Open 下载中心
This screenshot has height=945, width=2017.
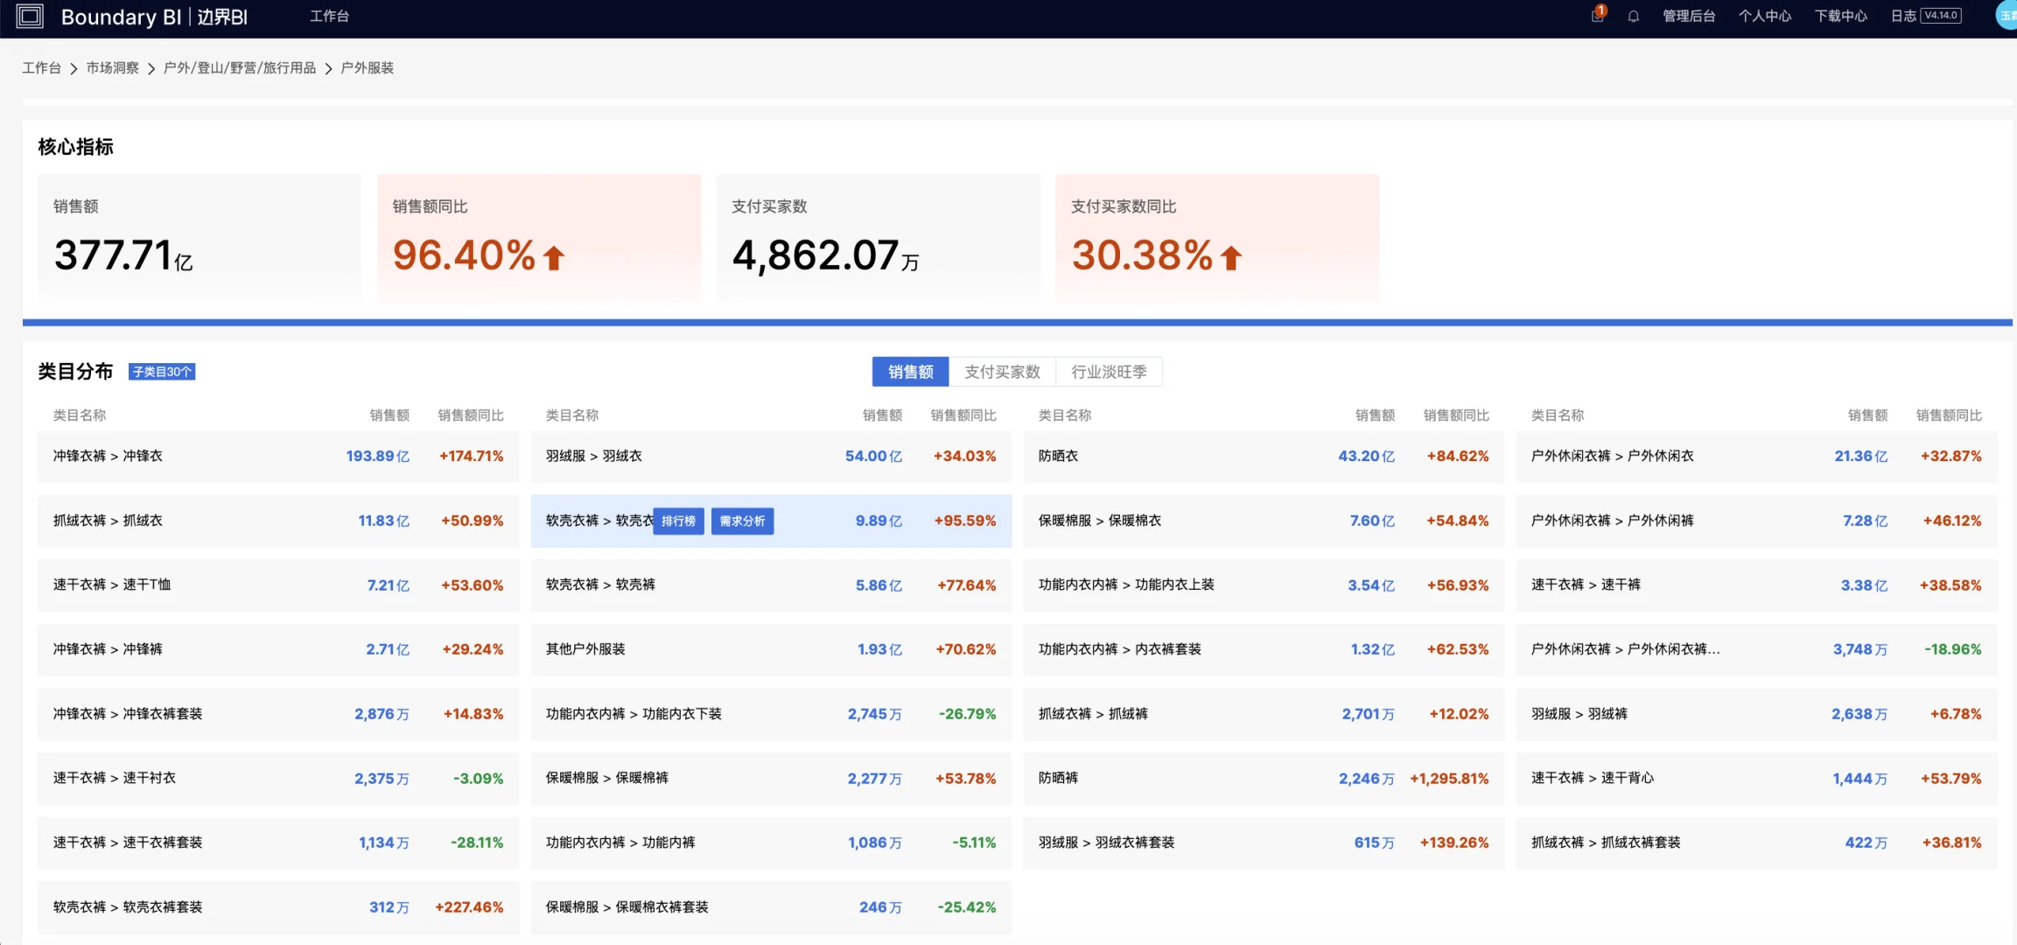click(x=1840, y=17)
